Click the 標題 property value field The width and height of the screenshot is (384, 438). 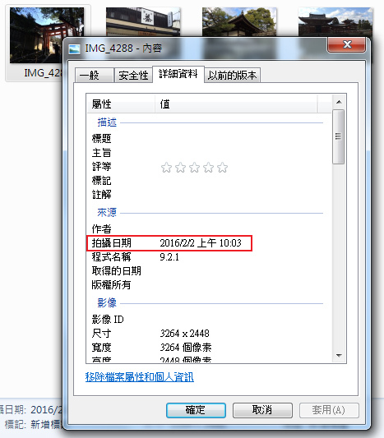click(x=243, y=139)
